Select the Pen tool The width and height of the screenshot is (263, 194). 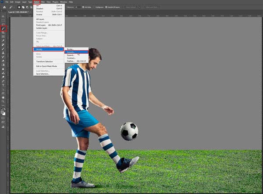click(3, 81)
